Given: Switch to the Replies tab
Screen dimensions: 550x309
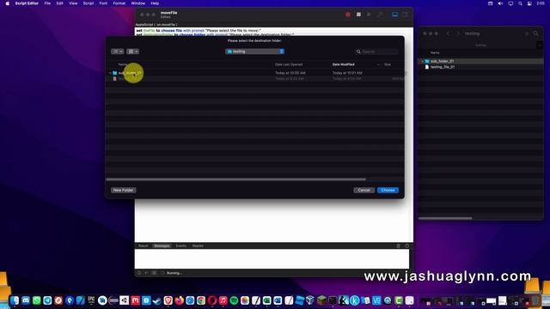Looking at the screenshot, I should pos(198,246).
